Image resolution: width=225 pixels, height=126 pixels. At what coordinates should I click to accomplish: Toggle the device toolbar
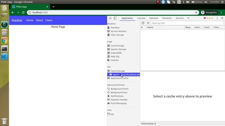115,18
